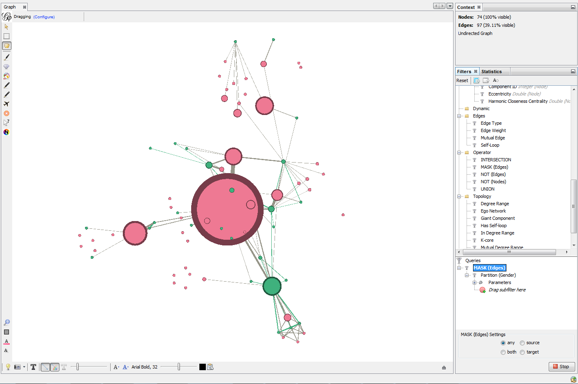
Task: Select the Brush color bucket tool
Action: point(7,76)
